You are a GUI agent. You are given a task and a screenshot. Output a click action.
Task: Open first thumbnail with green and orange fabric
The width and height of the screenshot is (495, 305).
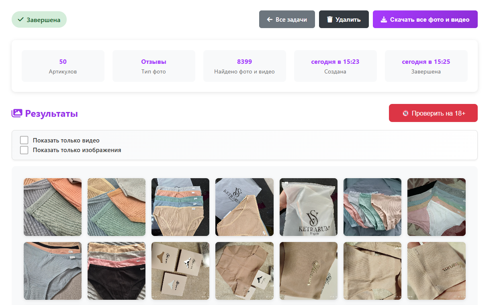click(53, 207)
